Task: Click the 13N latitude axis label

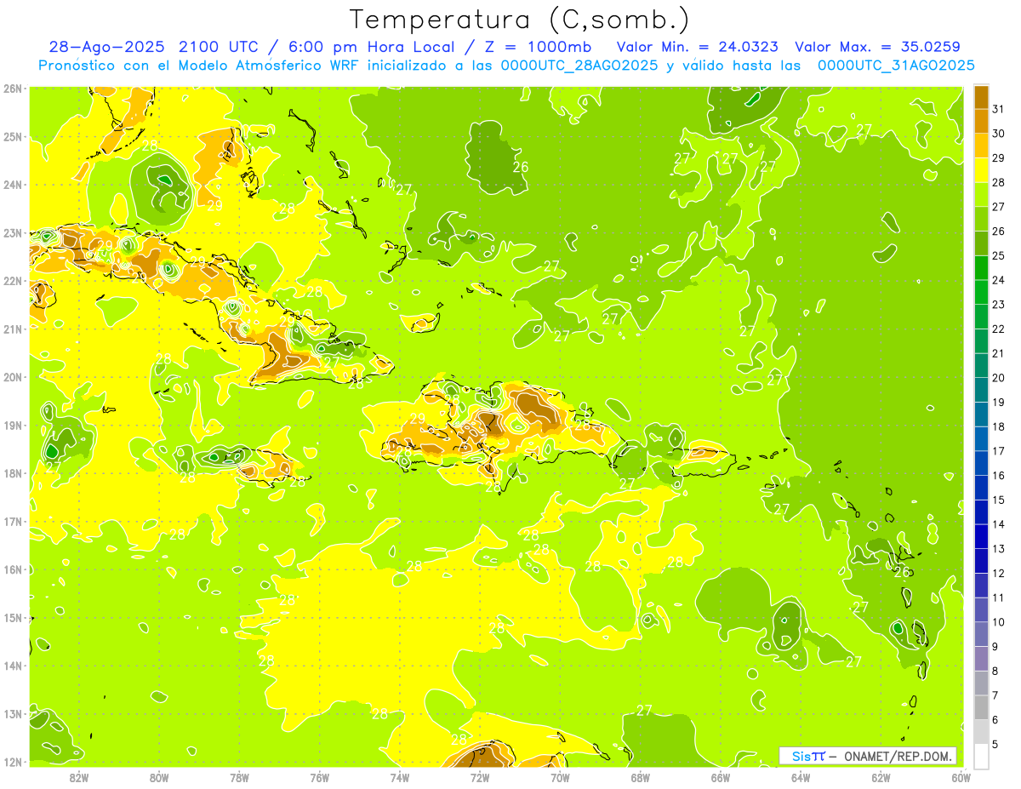Action: pyautogui.click(x=13, y=713)
